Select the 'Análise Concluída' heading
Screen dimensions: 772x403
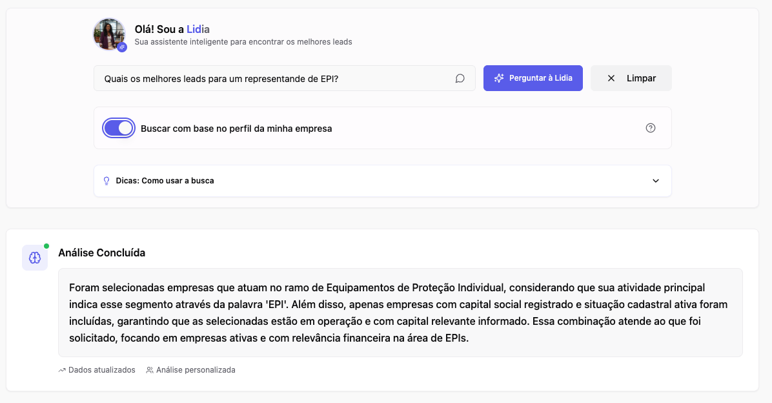101,253
